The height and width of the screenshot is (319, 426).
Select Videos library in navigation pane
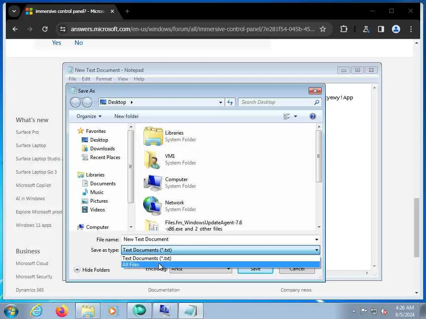tap(97, 210)
